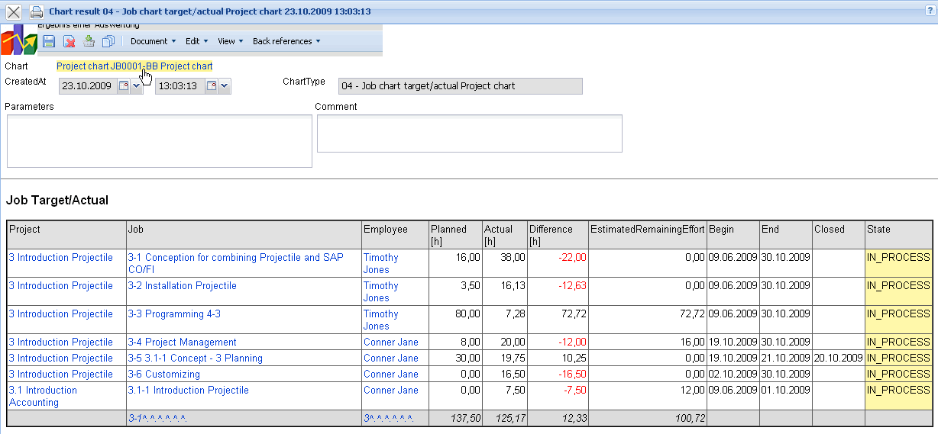Screen dimensions: 938x434
Task: Open the View menu
Action: 230,41
